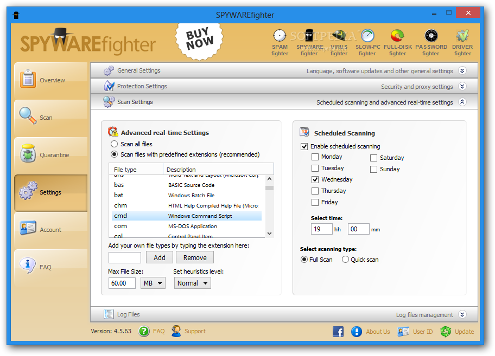Expand Protection Settings section chevron

click(x=462, y=86)
